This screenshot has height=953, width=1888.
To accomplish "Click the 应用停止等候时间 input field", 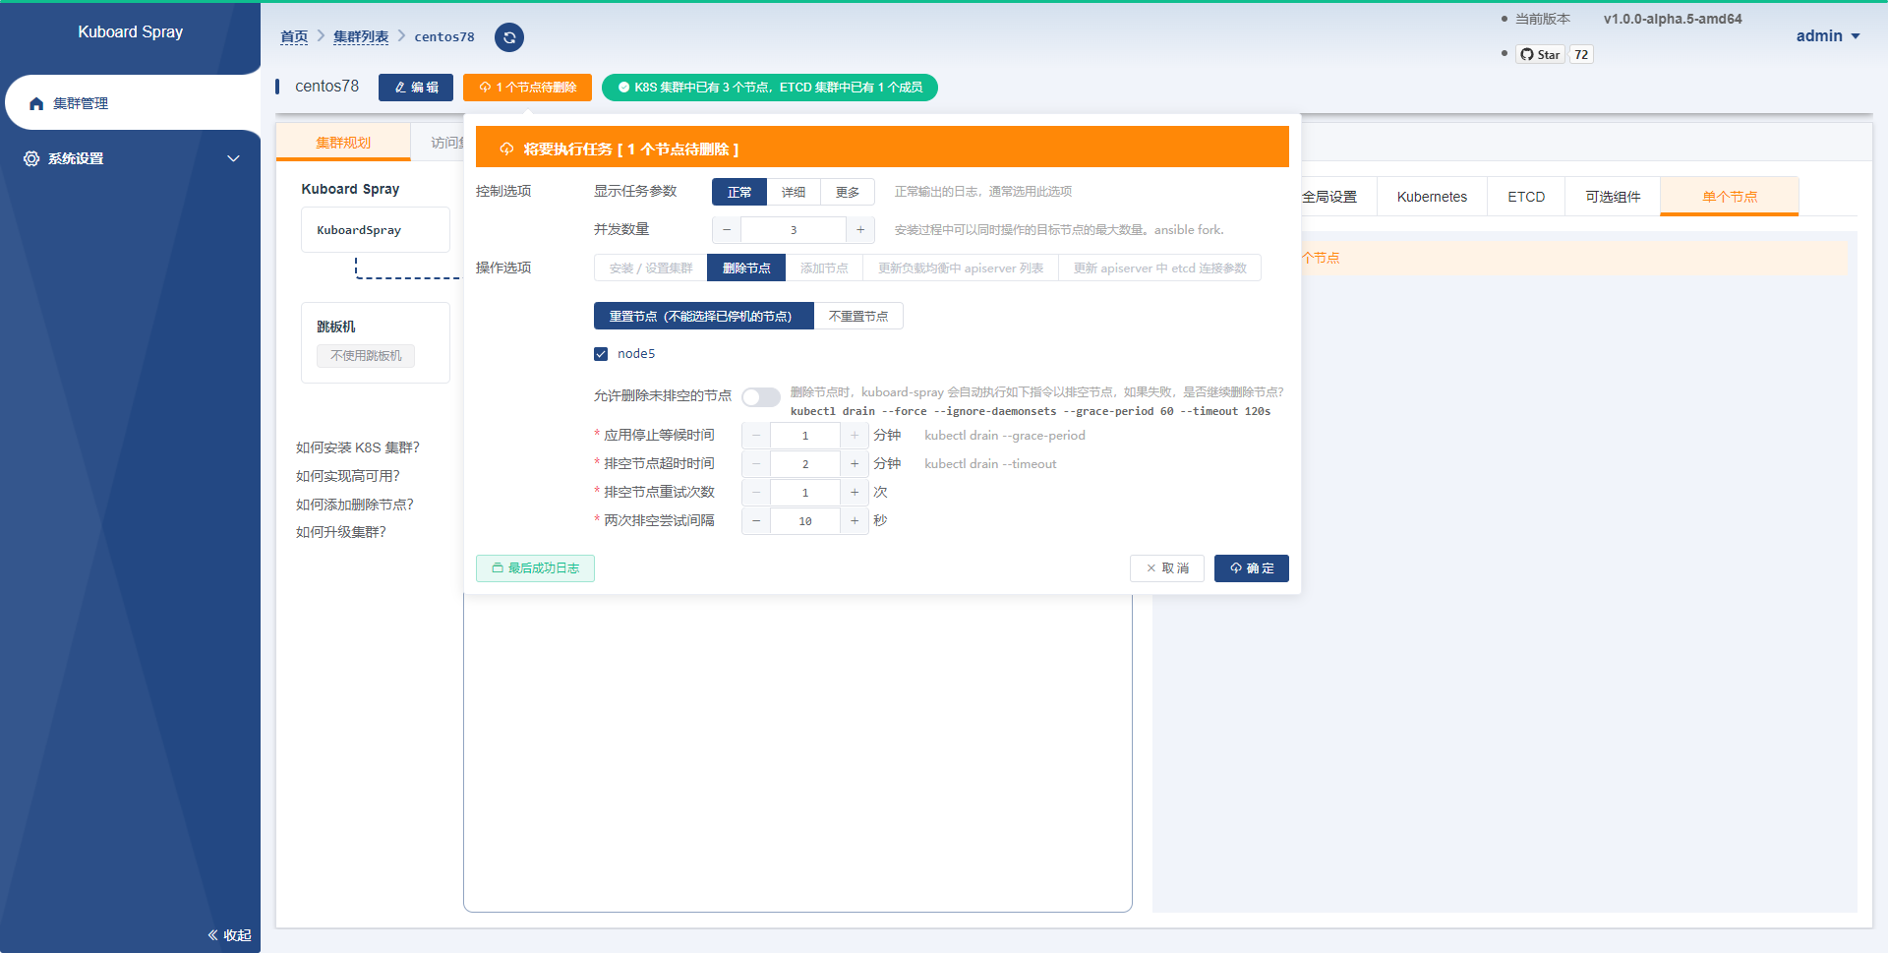I will click(805, 436).
